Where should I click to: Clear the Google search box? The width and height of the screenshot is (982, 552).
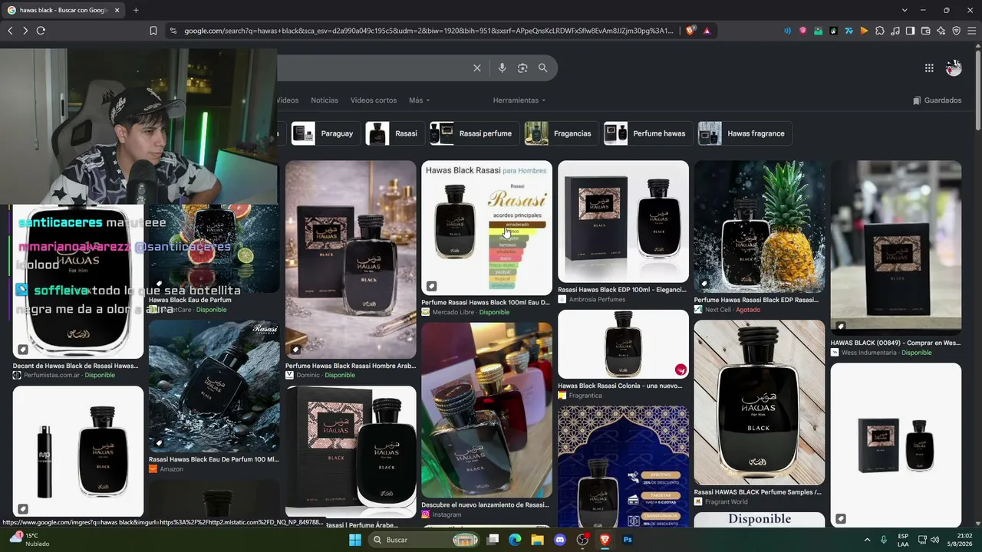click(477, 68)
